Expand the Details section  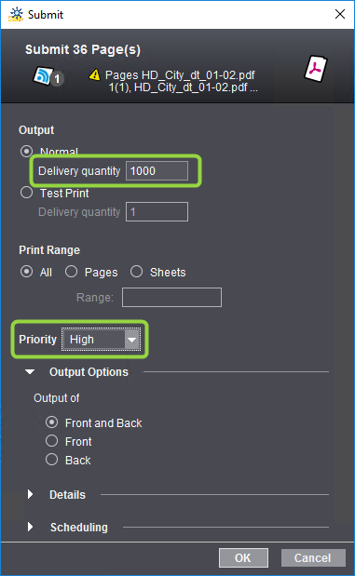coord(30,494)
